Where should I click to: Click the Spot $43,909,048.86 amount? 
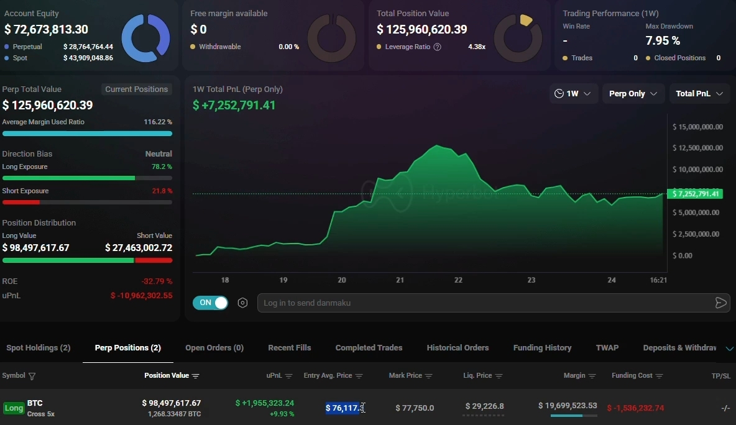88,58
